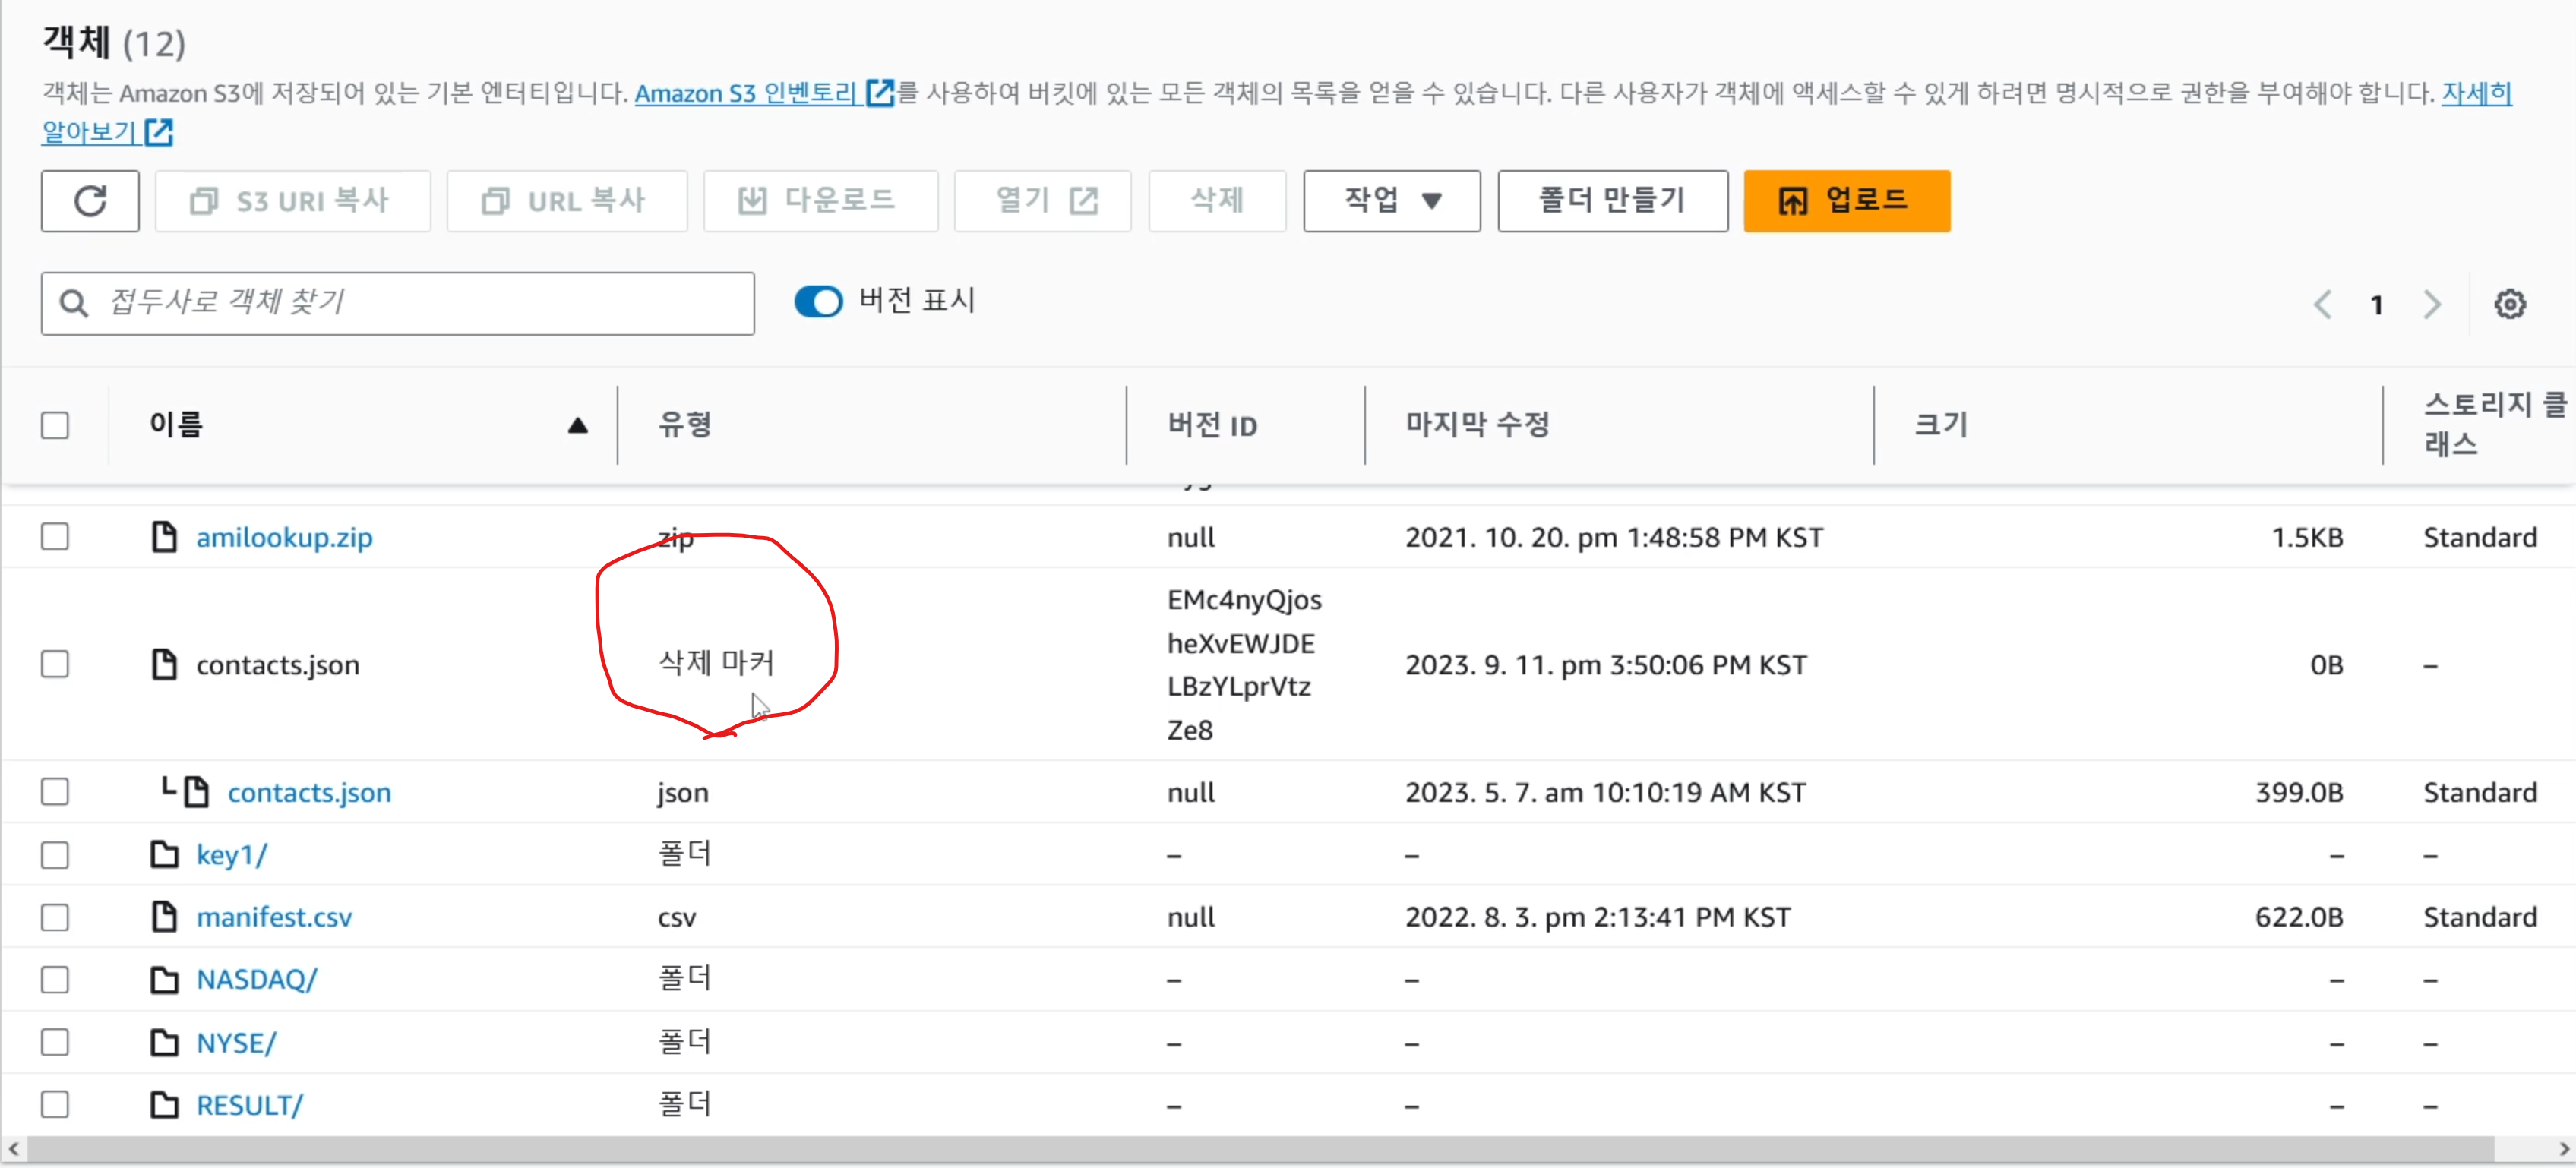Click the table settings gear icon
Image resolution: width=2576 pixels, height=1168 pixels.
[x=2509, y=304]
